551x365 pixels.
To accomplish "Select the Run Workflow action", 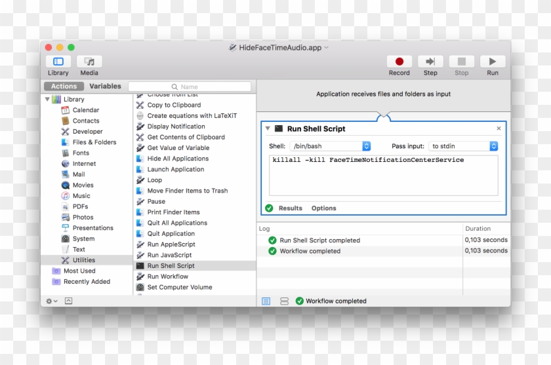I will 195,277.
